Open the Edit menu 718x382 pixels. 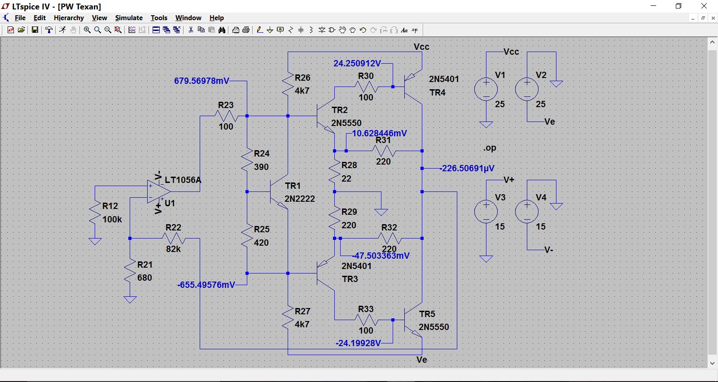[x=39, y=18]
